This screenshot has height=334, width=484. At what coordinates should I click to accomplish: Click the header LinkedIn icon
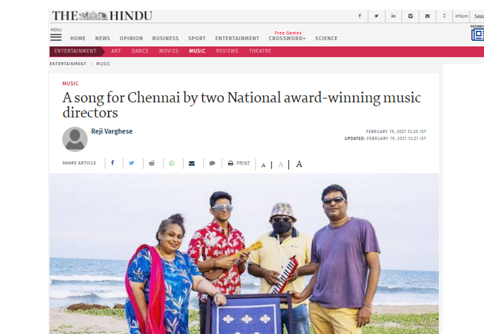coord(393,16)
